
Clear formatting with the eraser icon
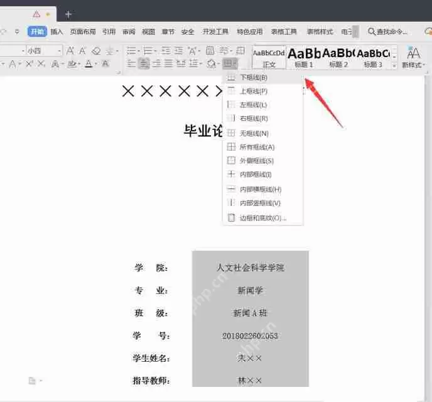click(x=96, y=51)
